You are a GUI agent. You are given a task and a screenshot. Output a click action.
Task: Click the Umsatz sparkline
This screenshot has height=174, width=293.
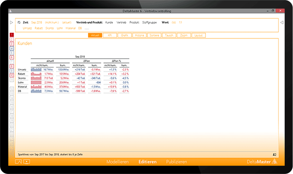tap(36, 70)
